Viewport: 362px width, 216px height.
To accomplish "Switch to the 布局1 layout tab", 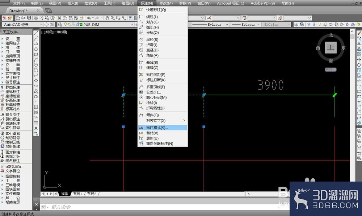I will click(x=78, y=194).
